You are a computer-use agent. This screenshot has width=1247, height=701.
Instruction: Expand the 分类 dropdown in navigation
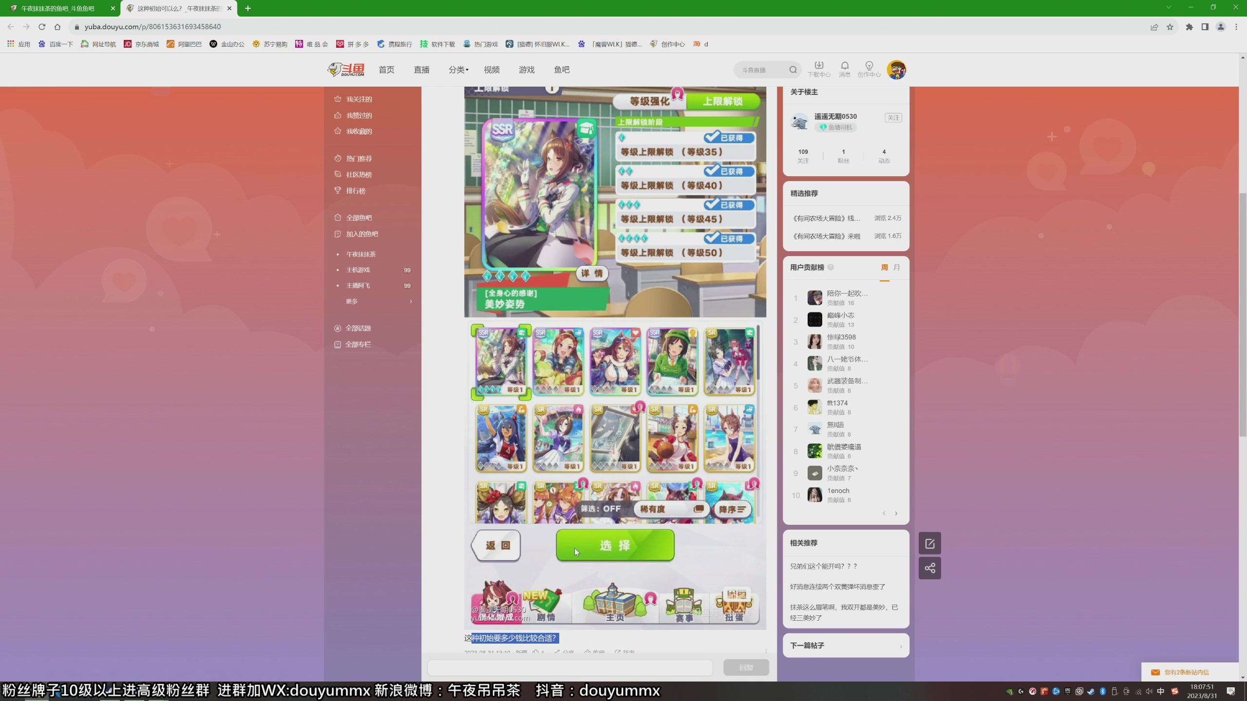click(458, 70)
